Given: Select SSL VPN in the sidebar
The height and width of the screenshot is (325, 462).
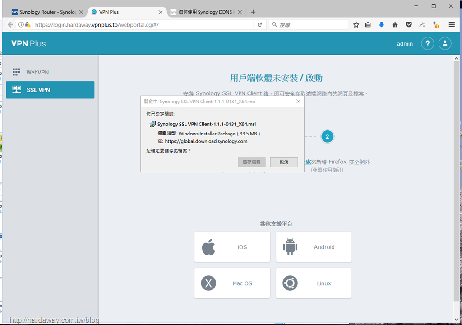Looking at the screenshot, I should click(x=51, y=90).
